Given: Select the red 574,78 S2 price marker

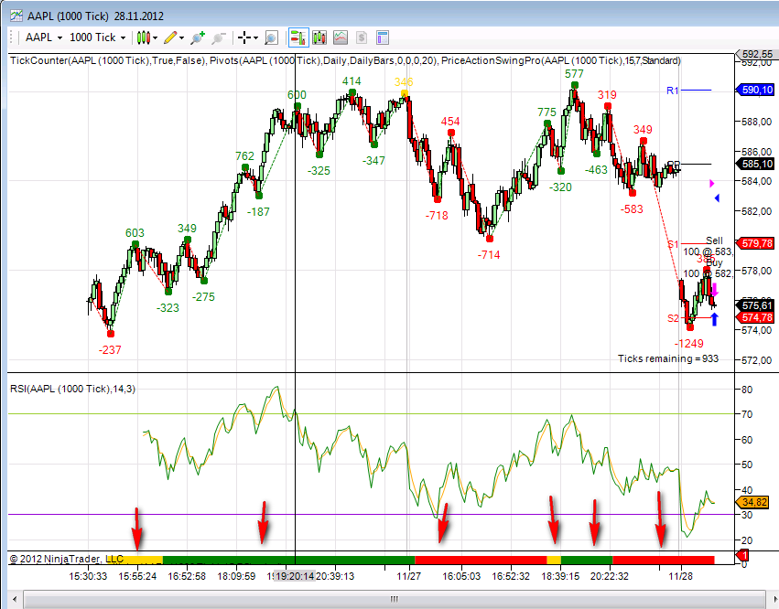Looking at the screenshot, I should pyautogui.click(x=754, y=317).
